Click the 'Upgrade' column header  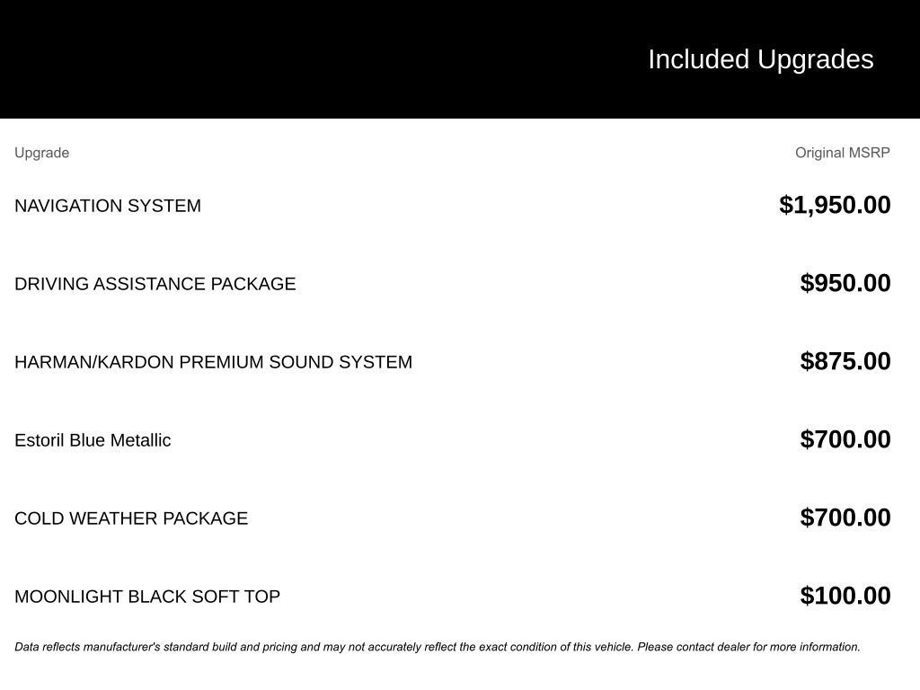click(41, 153)
